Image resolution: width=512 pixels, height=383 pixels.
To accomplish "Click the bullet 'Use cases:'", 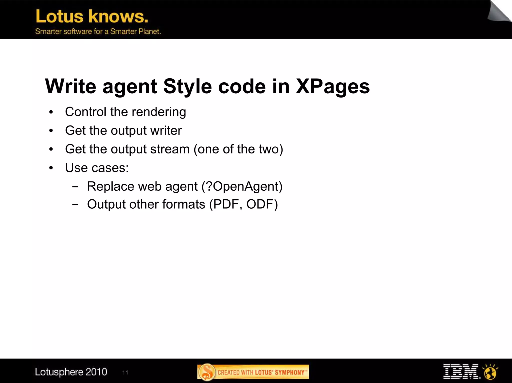I will [x=97, y=168].
